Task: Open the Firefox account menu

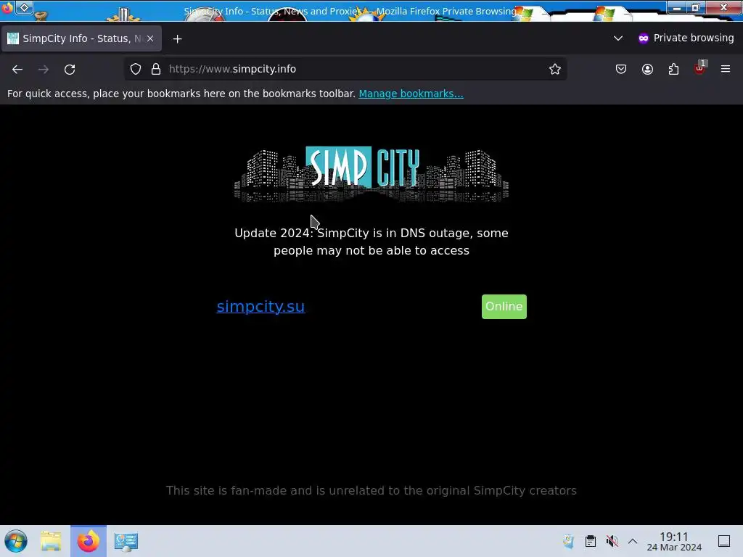Action: 647,69
